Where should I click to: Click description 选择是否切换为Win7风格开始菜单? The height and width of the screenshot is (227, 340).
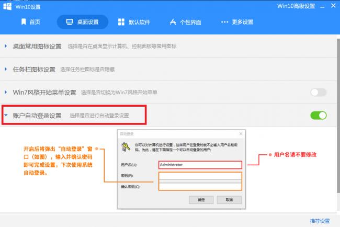[x=119, y=93]
